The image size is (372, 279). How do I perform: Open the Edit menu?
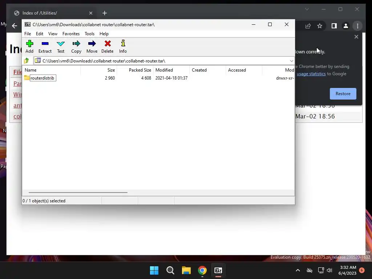point(39,34)
